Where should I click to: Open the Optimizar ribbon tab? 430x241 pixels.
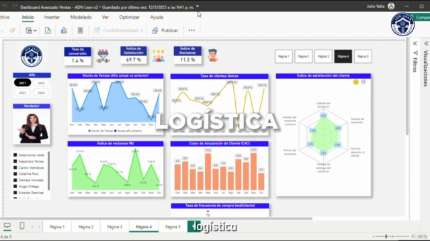(130, 17)
